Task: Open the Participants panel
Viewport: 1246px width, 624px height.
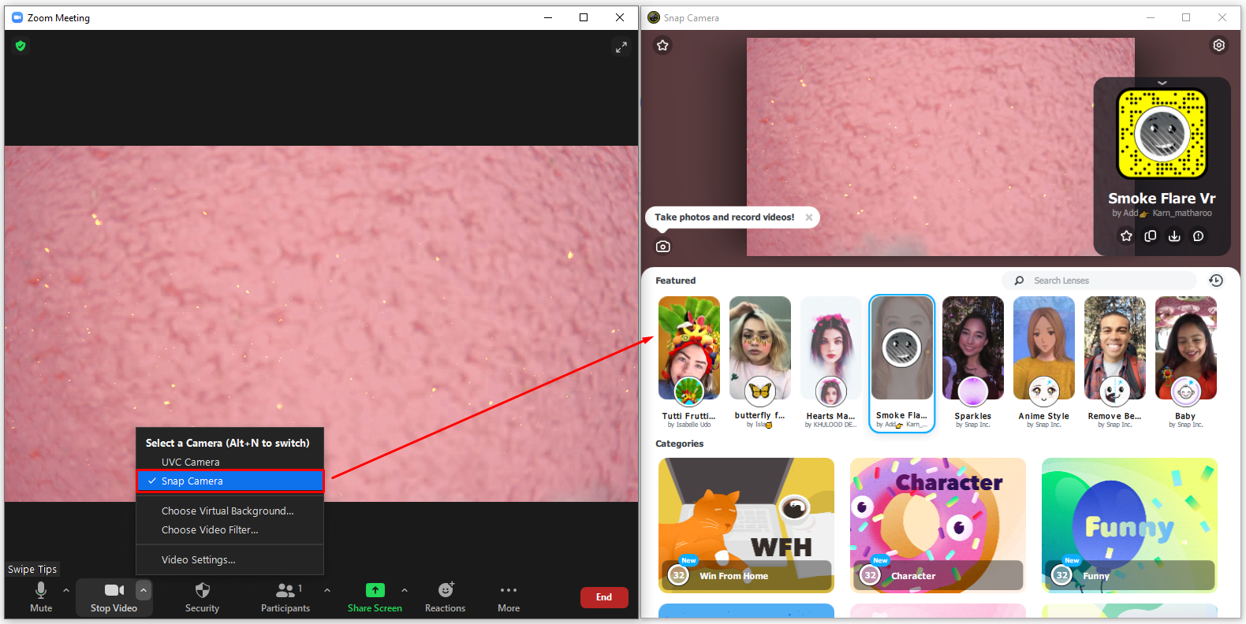Action: tap(285, 597)
